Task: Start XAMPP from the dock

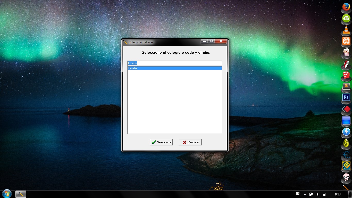Action: 346,41
